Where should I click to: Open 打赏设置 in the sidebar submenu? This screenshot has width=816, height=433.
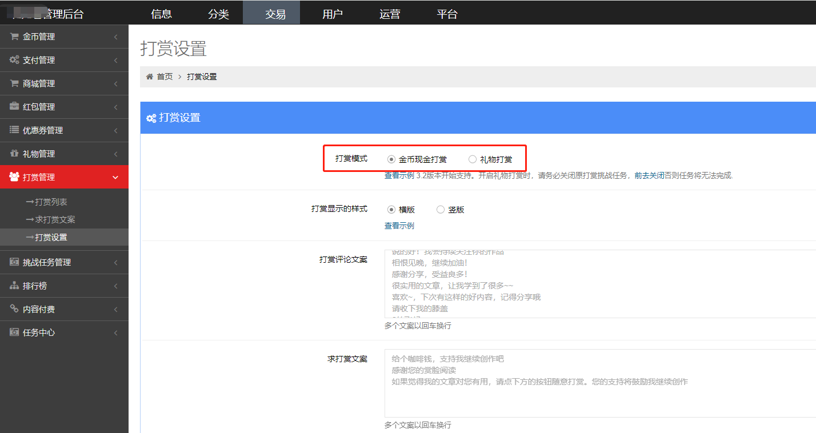(51, 237)
